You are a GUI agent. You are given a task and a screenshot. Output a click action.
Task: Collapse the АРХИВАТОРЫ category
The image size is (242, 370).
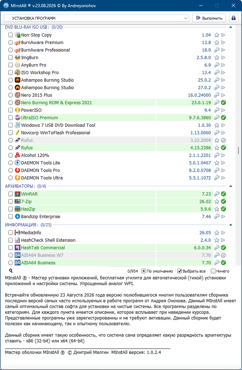pos(231,186)
